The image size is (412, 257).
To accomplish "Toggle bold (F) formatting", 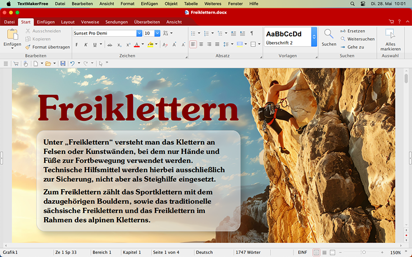I will point(77,45).
